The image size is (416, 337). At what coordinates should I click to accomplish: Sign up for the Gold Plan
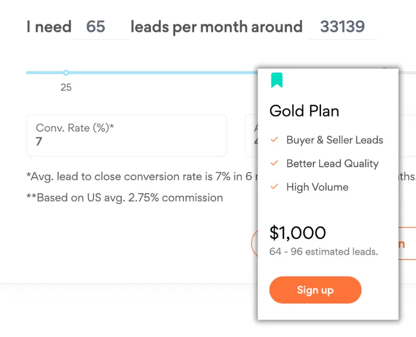(x=315, y=290)
